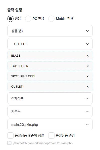The width and height of the screenshot is (100, 150).
Task: Open the 기본순 sort order dropdown
Action: [x=50, y=111]
